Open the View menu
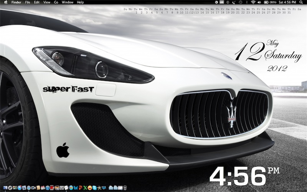307x192 pixels. (46, 2)
